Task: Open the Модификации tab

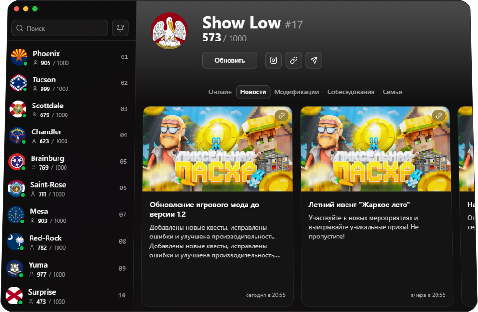Action: [x=297, y=92]
